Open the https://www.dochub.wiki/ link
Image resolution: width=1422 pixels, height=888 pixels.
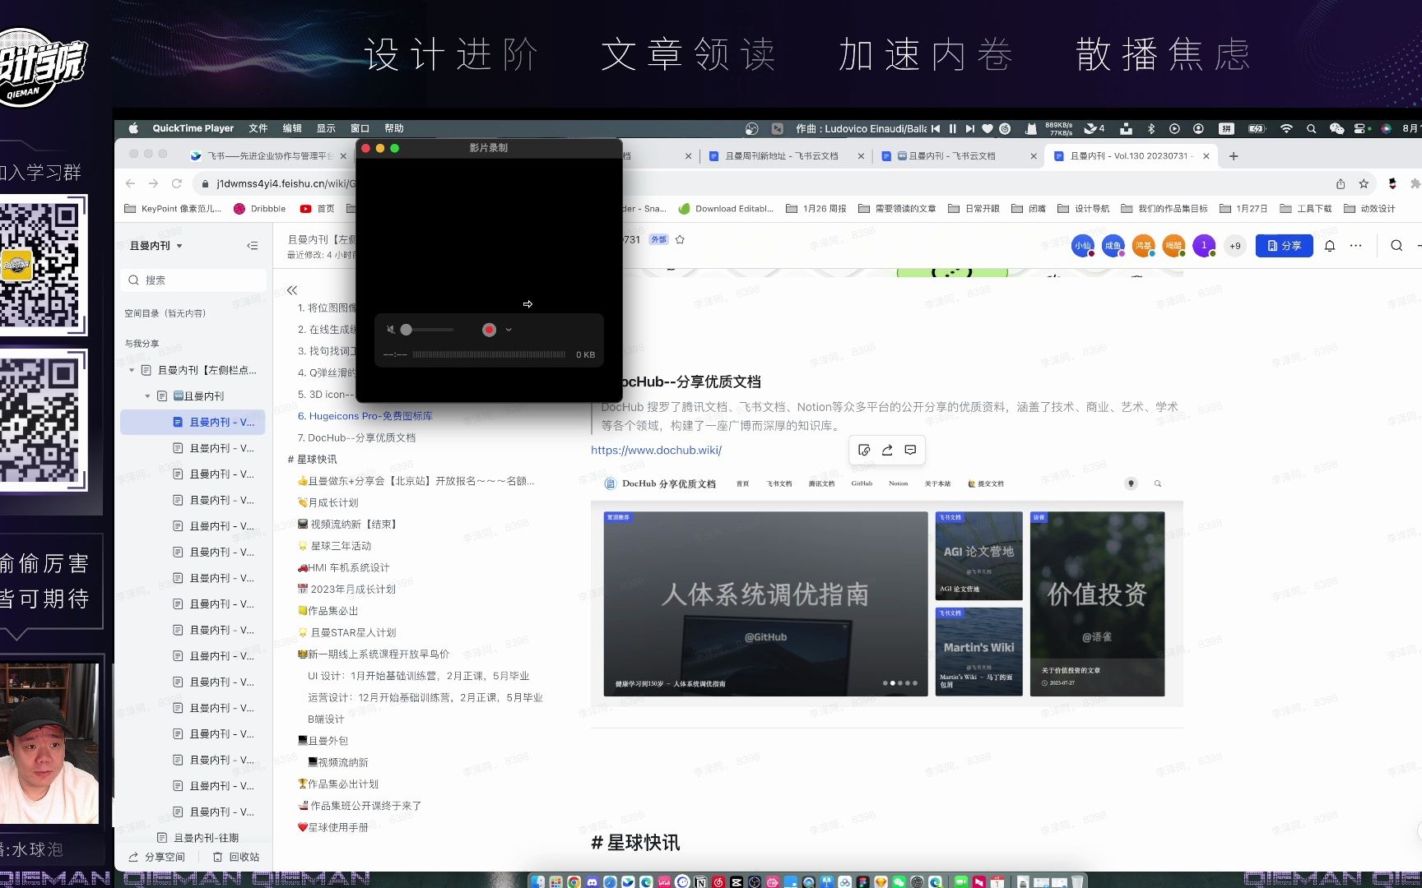point(656,451)
